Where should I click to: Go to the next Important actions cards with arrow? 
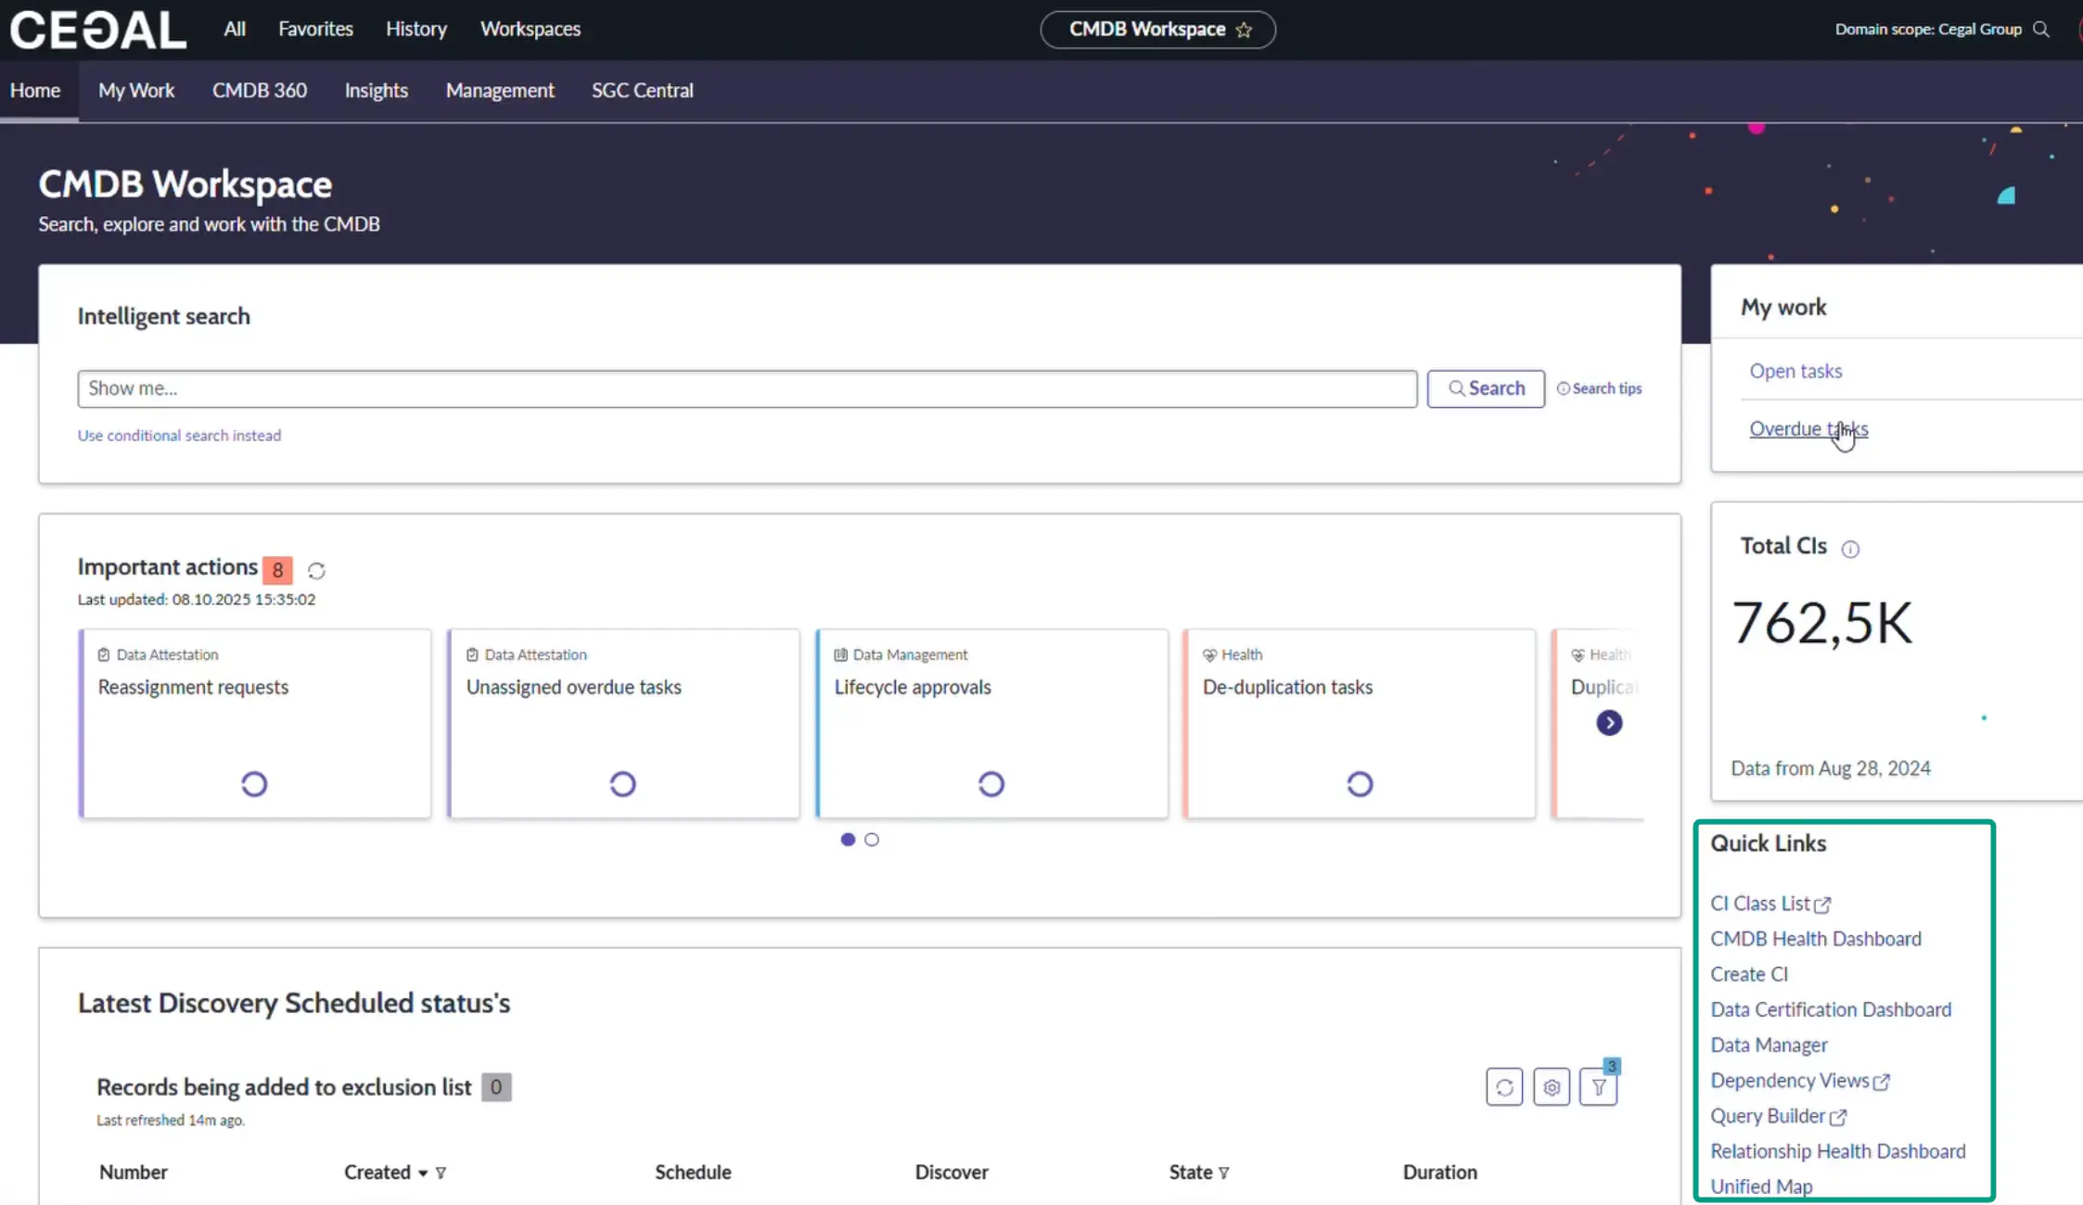tap(1609, 722)
